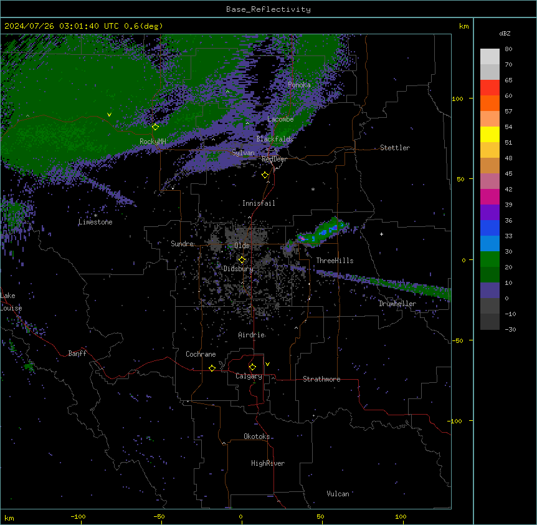The width and height of the screenshot is (537, 525).
Task: Click the Sundre label
Action: 182,244
